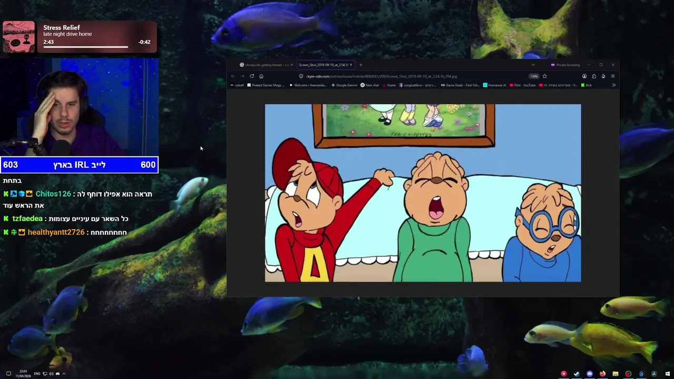674x379 pixels.
Task: Click the 600 goal value
Action: pyautogui.click(x=148, y=165)
